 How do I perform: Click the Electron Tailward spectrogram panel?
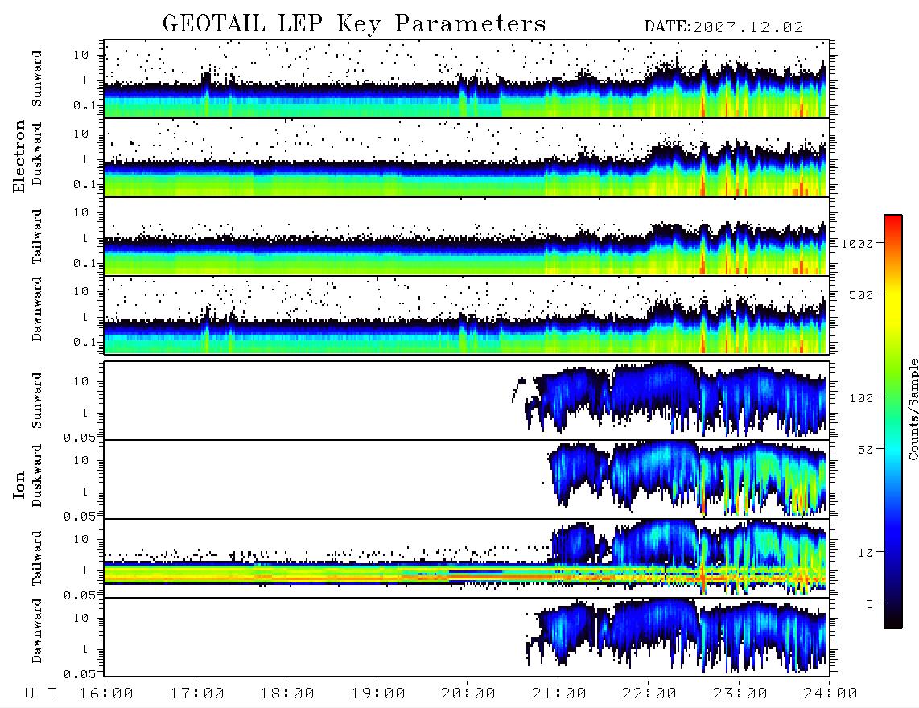467,237
